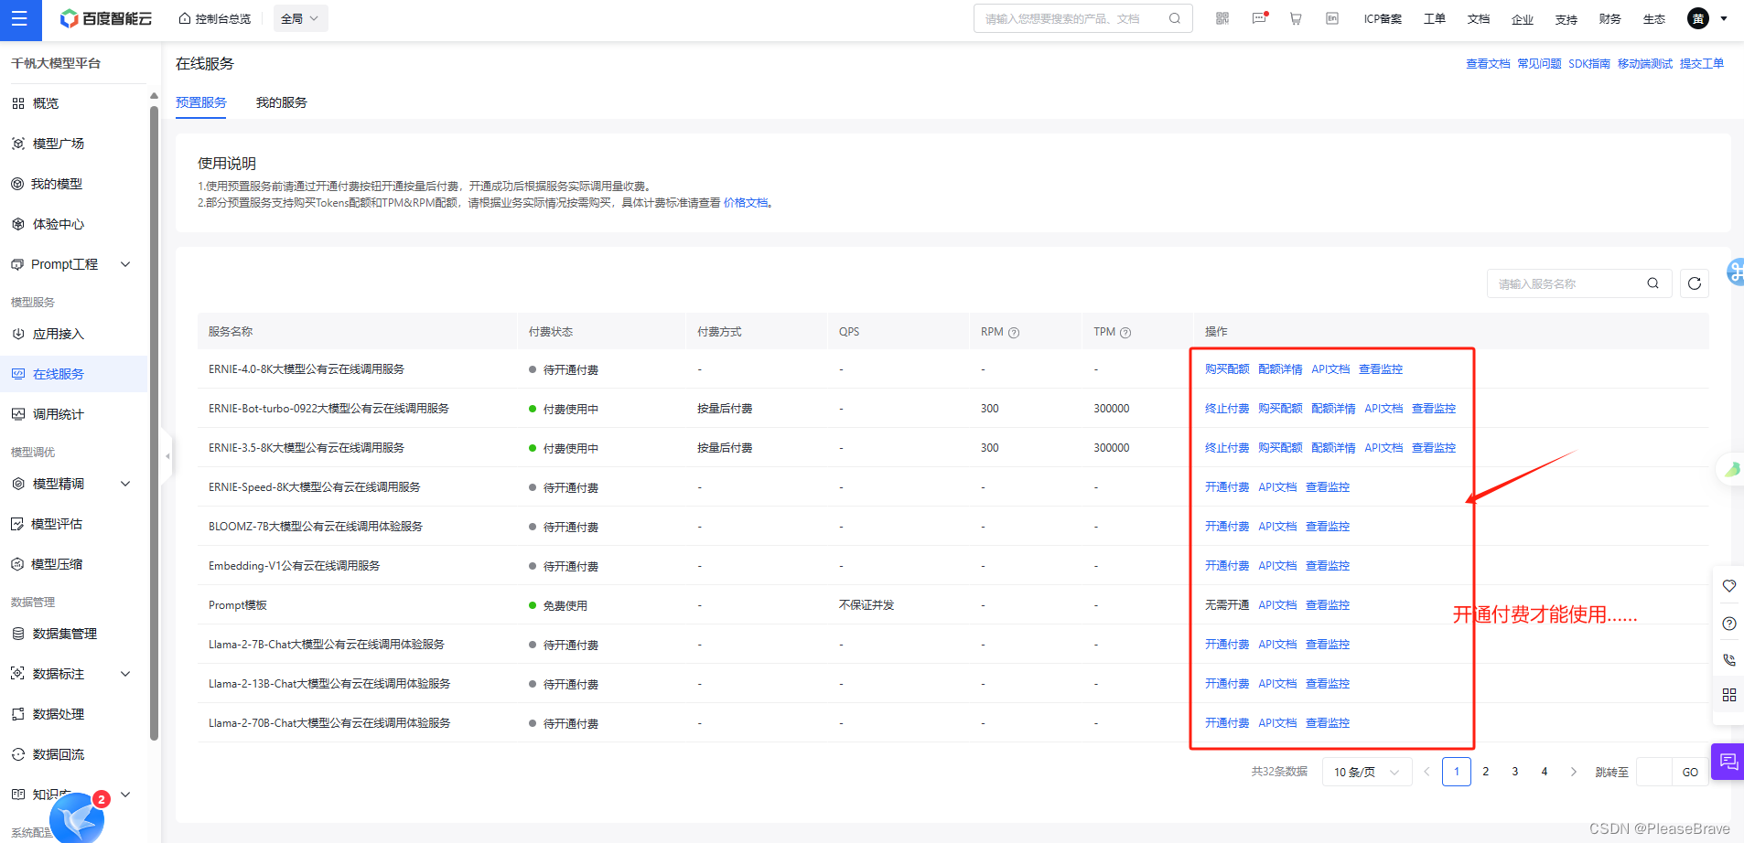Open the shopping cart icon
This screenshot has height=843, width=1744.
[1296, 18]
